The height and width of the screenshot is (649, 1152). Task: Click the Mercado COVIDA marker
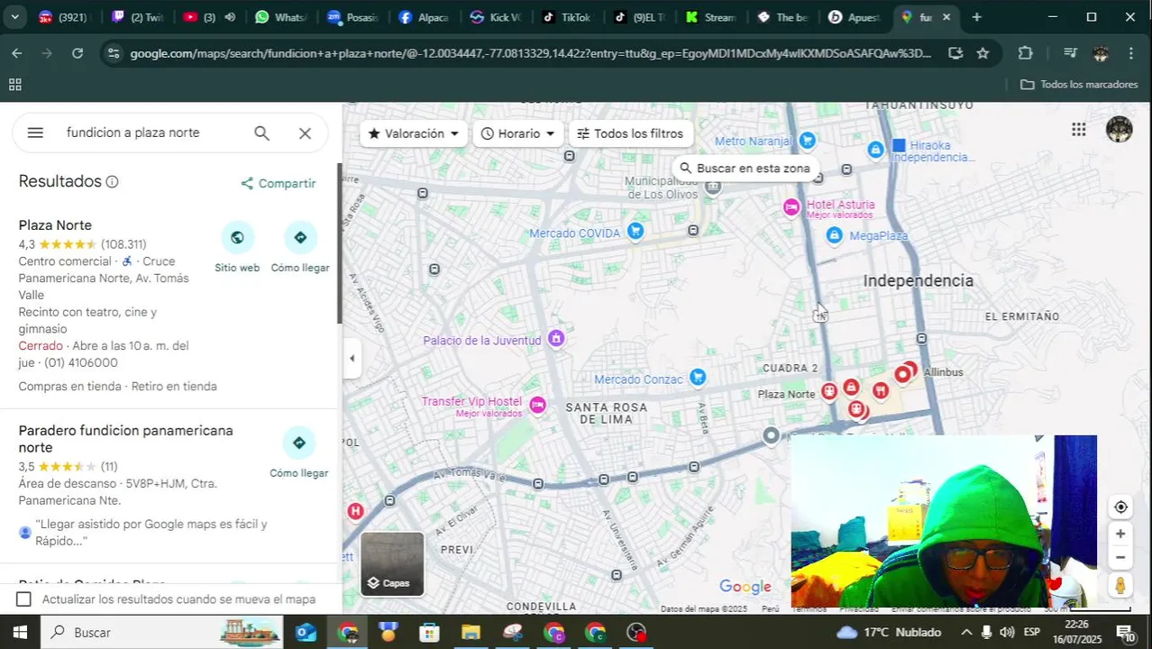[x=635, y=233]
